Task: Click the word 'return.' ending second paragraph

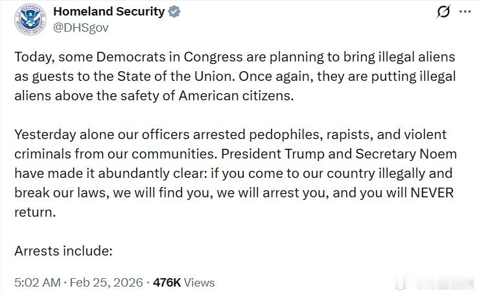Action: [x=35, y=212]
